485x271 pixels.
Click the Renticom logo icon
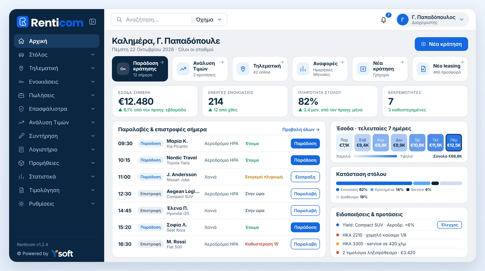(23, 22)
